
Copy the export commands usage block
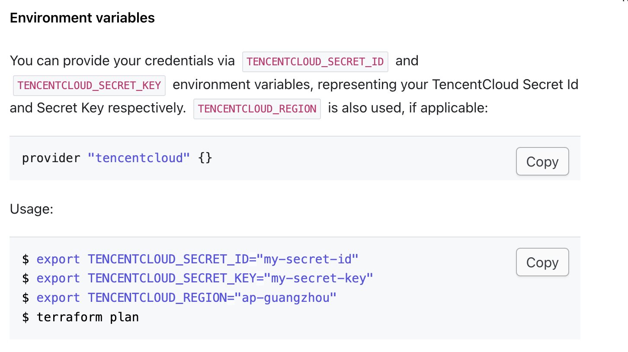542,262
